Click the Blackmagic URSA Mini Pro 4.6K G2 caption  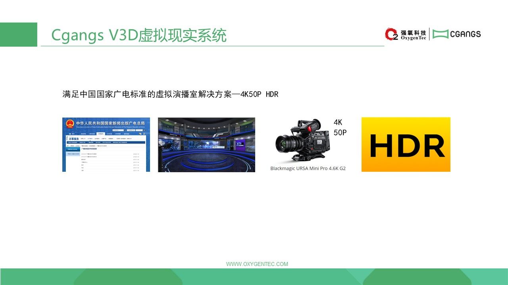coord(308,168)
